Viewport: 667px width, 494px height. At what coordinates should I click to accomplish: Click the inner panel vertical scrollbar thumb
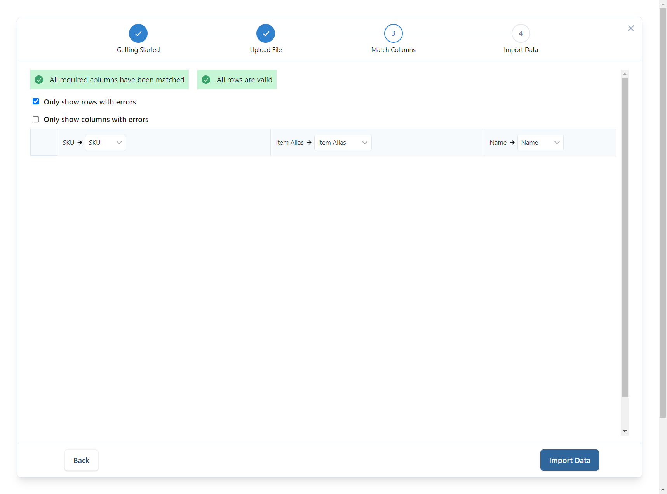click(625, 237)
